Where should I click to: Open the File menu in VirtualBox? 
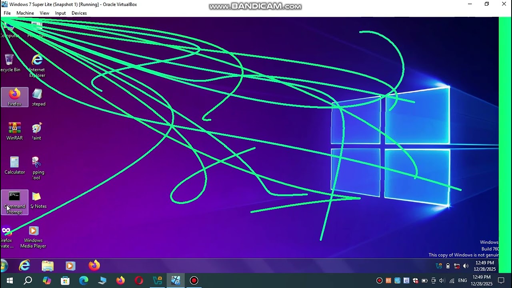(x=7, y=13)
